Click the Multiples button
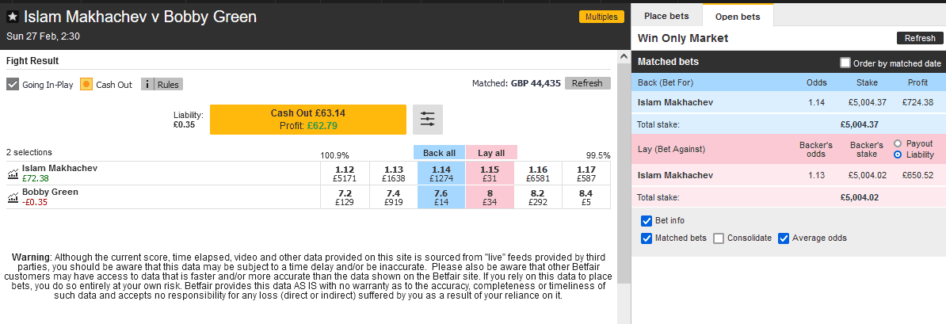This screenshot has height=324, width=946. click(601, 17)
